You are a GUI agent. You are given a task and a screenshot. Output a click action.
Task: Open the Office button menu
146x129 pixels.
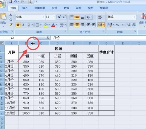click(x=2, y=4)
